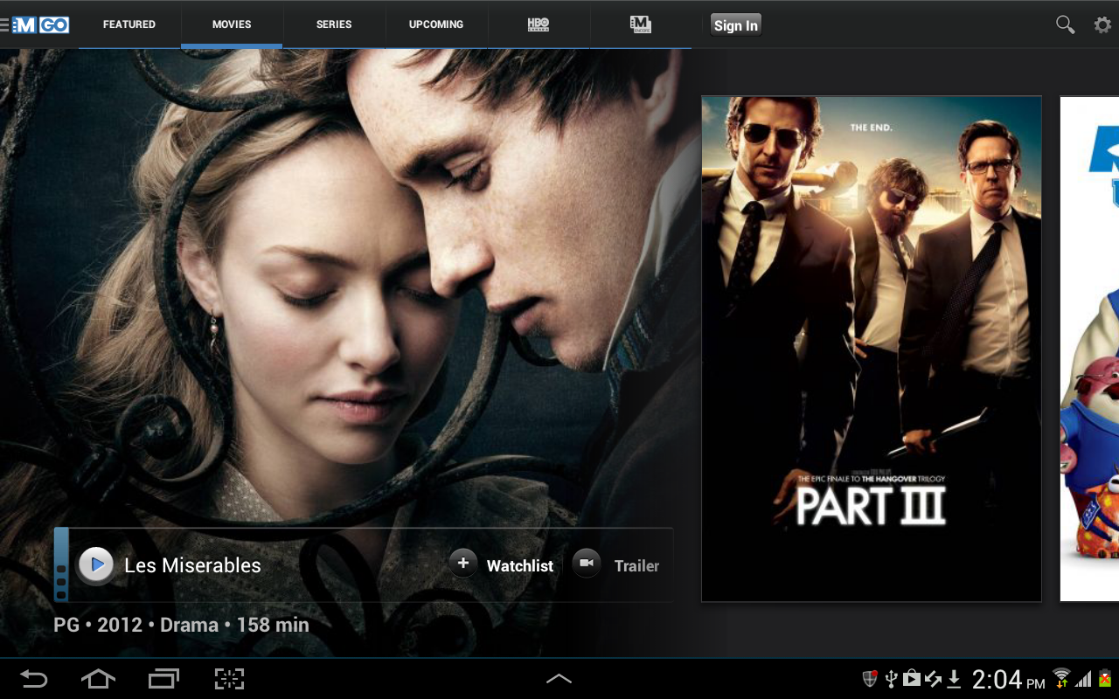Click the 2:04 PM clock

[x=1009, y=679]
